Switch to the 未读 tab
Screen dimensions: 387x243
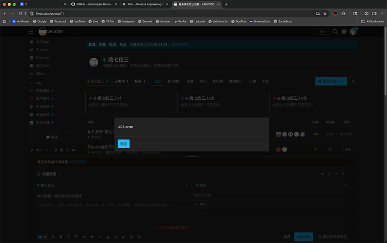190,81
